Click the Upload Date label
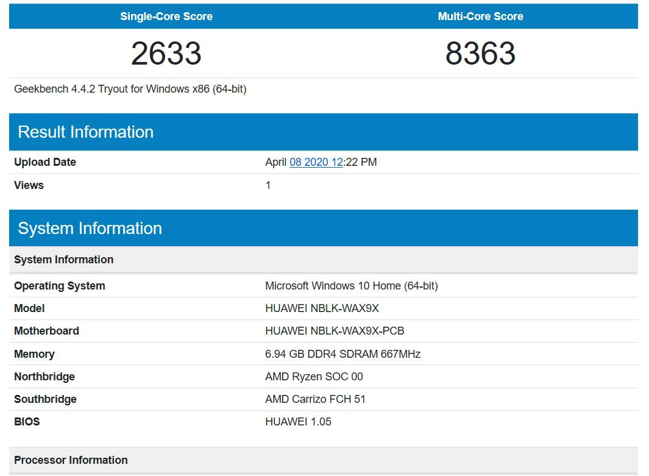Viewport: 649px width, 476px height. click(x=45, y=162)
